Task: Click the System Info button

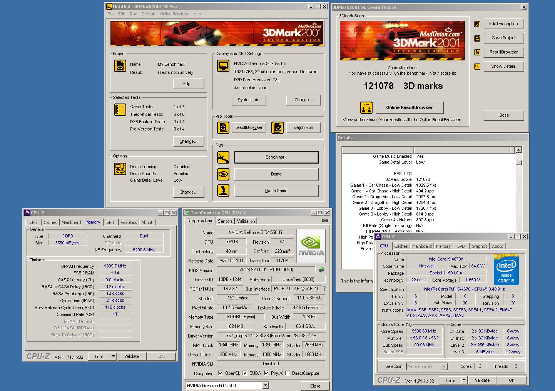Action: [249, 100]
